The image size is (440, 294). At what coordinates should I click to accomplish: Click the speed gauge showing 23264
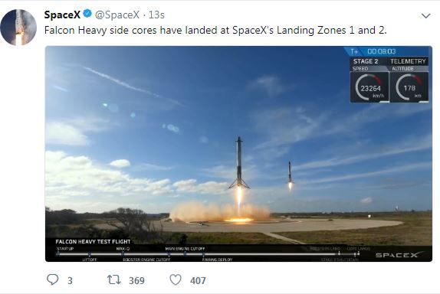point(369,87)
